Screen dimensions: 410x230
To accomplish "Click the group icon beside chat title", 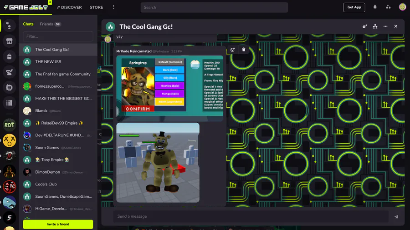I will coord(111,27).
